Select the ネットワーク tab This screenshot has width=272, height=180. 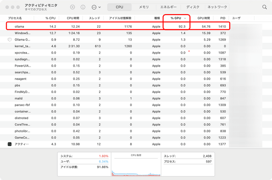click(x=217, y=7)
